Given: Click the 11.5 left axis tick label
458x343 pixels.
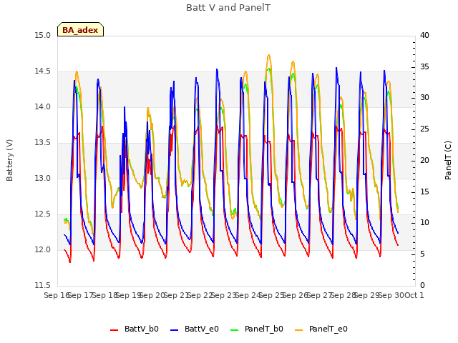Looking at the screenshot, I should (43, 286).
